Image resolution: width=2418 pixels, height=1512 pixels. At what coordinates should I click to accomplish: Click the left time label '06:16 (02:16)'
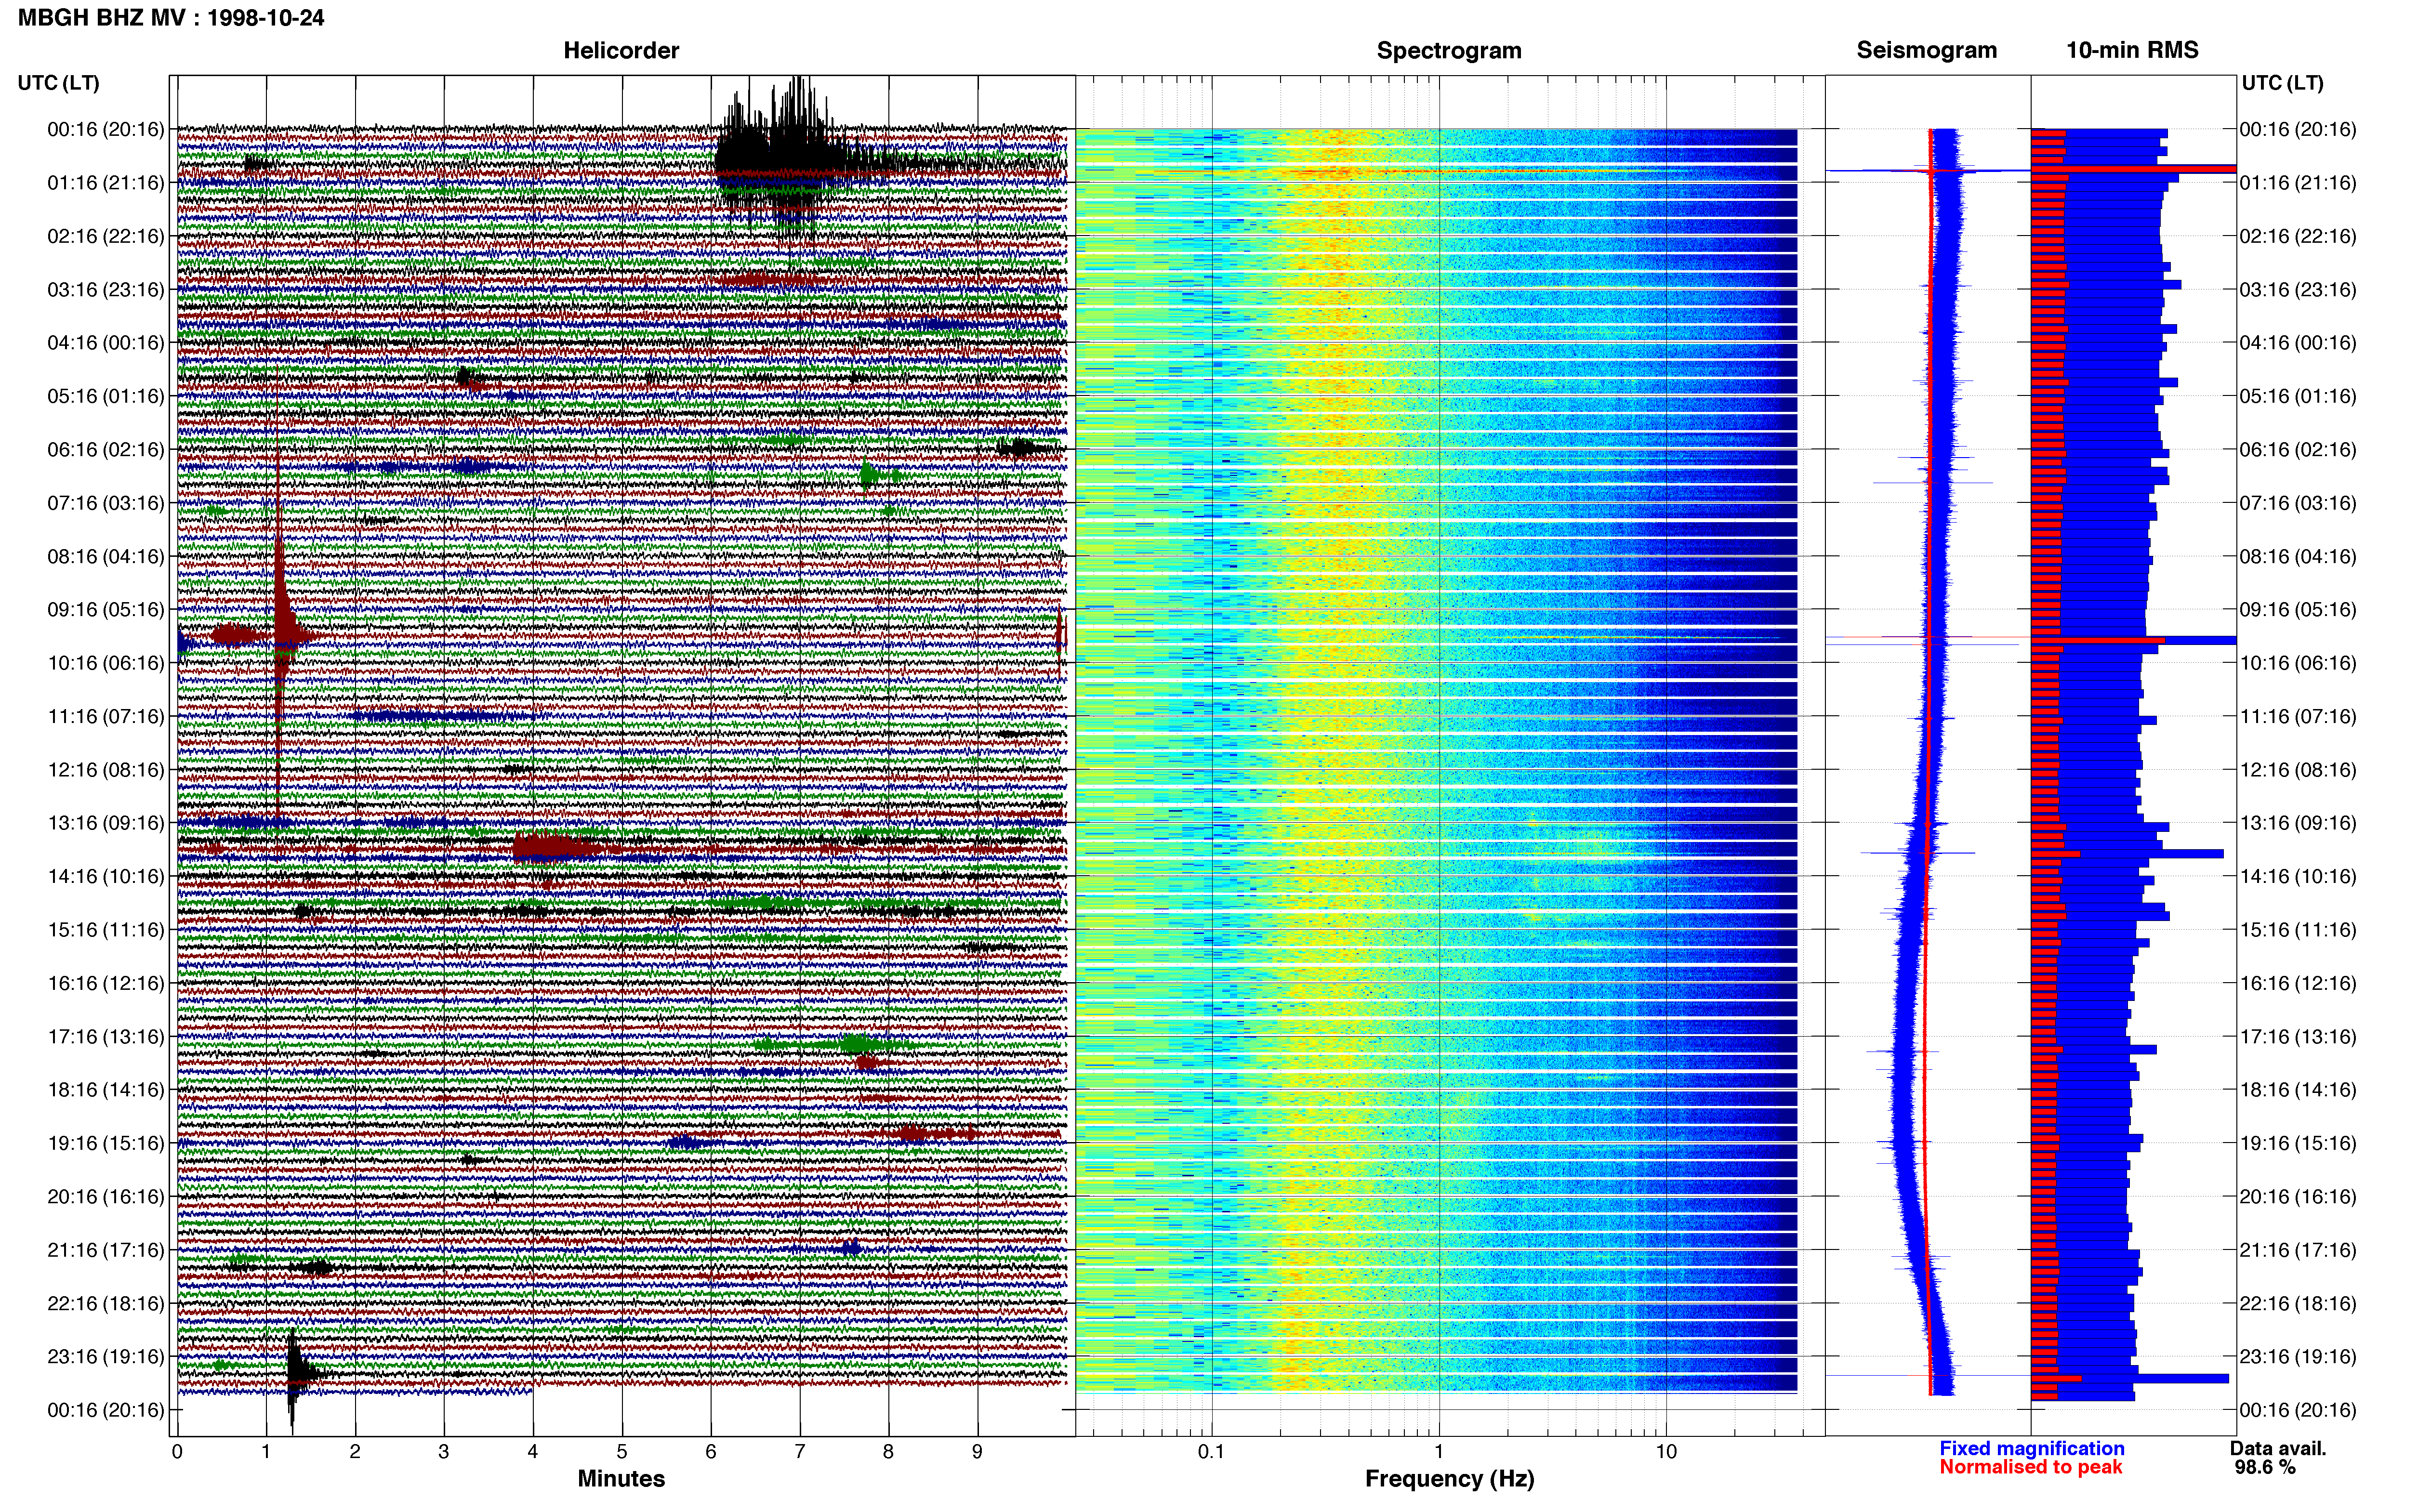(106, 450)
